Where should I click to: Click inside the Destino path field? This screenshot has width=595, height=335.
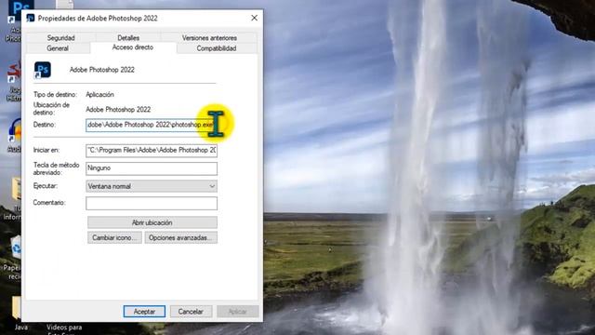pos(151,125)
